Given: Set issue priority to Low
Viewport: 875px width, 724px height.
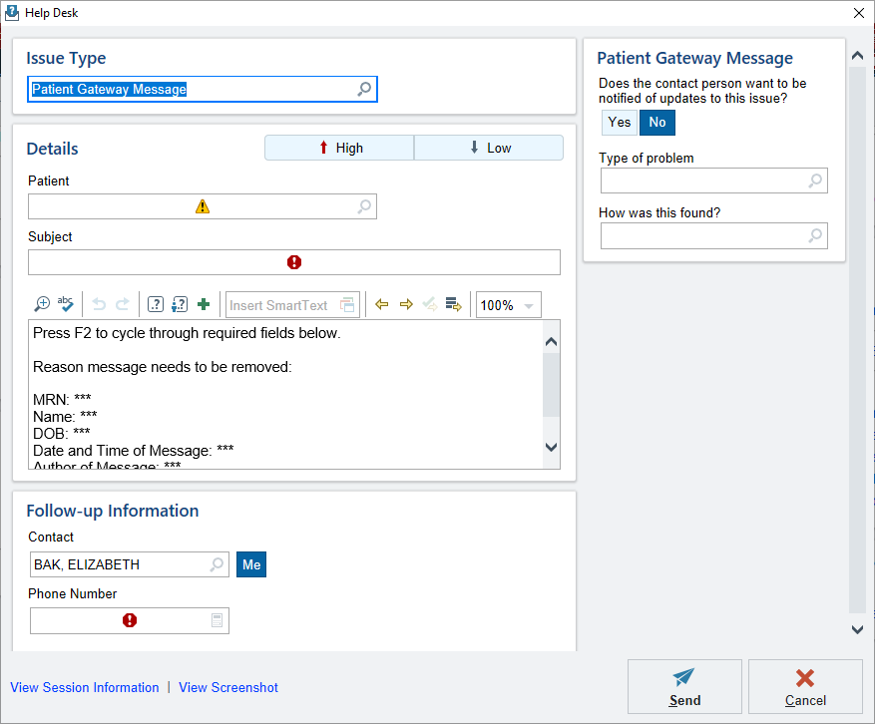Looking at the screenshot, I should pyautogui.click(x=489, y=148).
